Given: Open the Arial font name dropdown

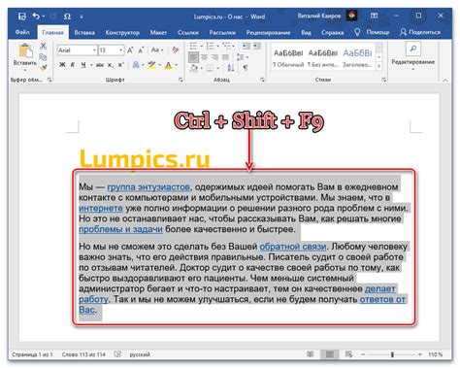Looking at the screenshot, I should [94, 50].
